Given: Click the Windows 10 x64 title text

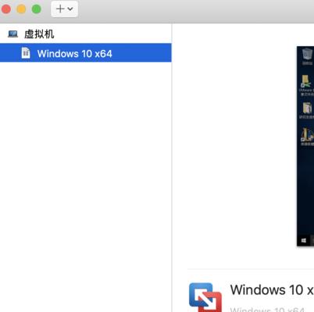Looking at the screenshot, I should coord(272,289).
